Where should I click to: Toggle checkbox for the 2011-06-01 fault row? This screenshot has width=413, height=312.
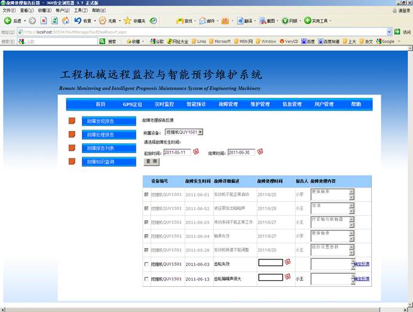(147, 195)
